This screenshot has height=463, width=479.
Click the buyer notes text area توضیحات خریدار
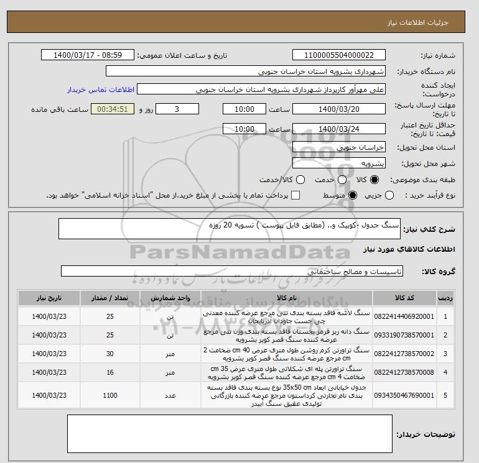point(230,434)
